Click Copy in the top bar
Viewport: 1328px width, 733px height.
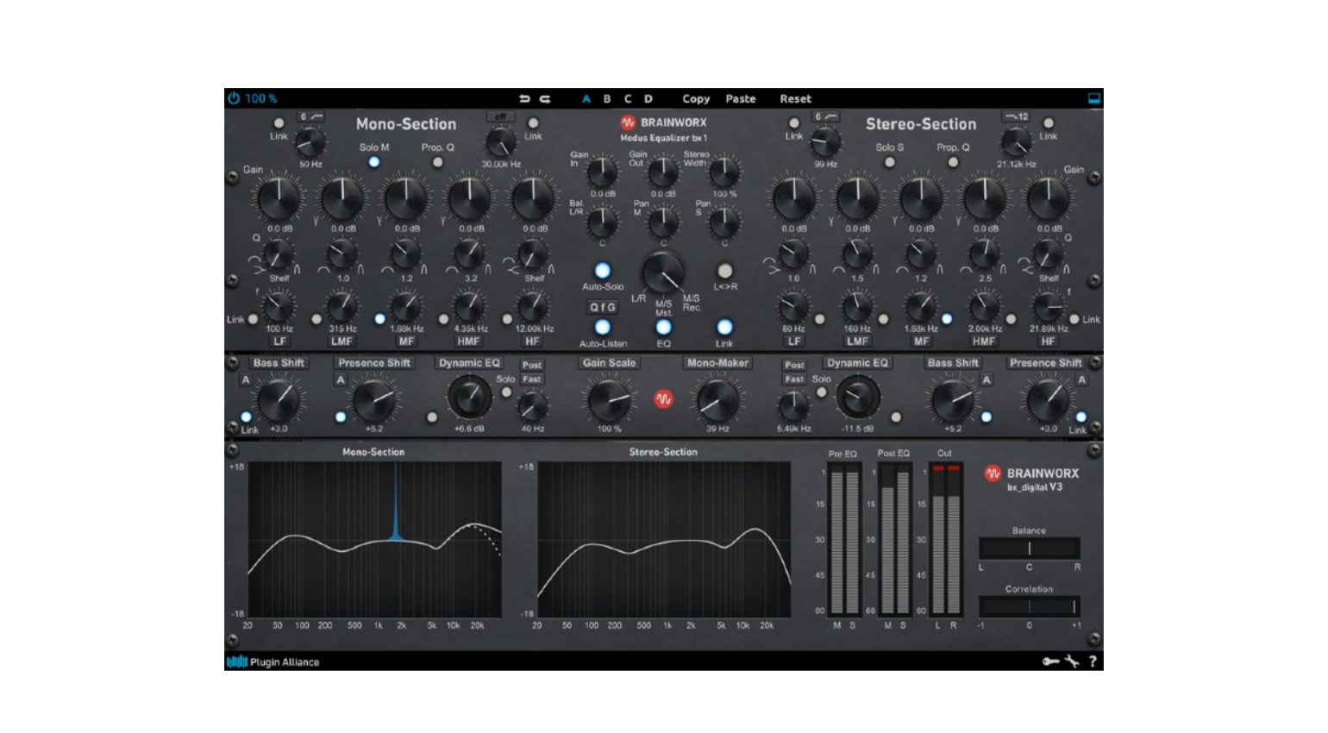[x=696, y=99]
